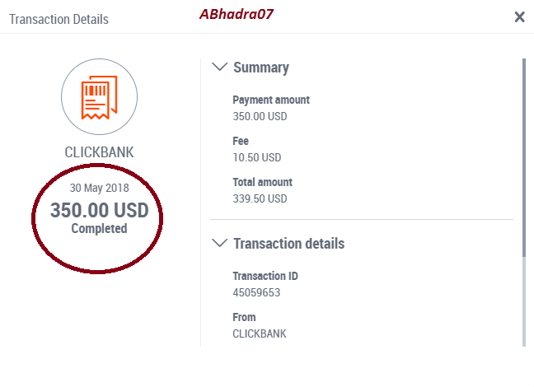This screenshot has height=387, width=534.
Task: Select the Transaction ID number 45059653
Action: (x=256, y=292)
